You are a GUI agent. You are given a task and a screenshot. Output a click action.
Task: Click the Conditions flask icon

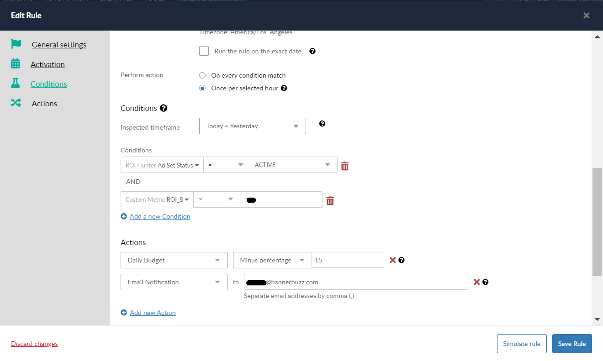[16, 84]
